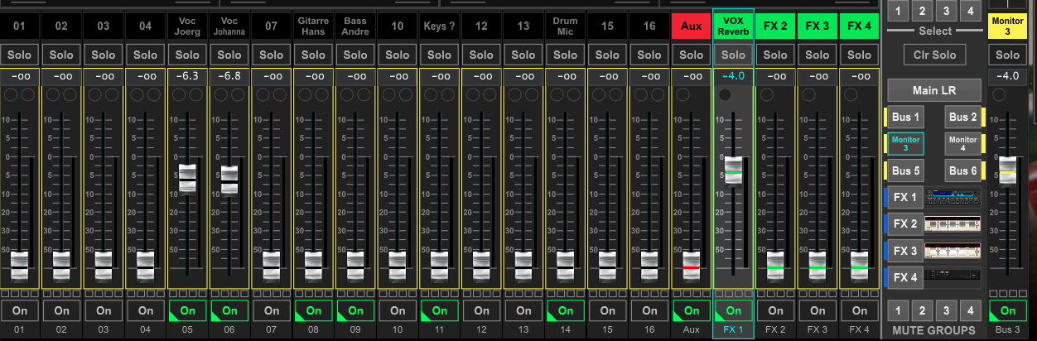This screenshot has height=341, width=1037.
Task: Select Bus 6 sends
Action: [x=963, y=171]
